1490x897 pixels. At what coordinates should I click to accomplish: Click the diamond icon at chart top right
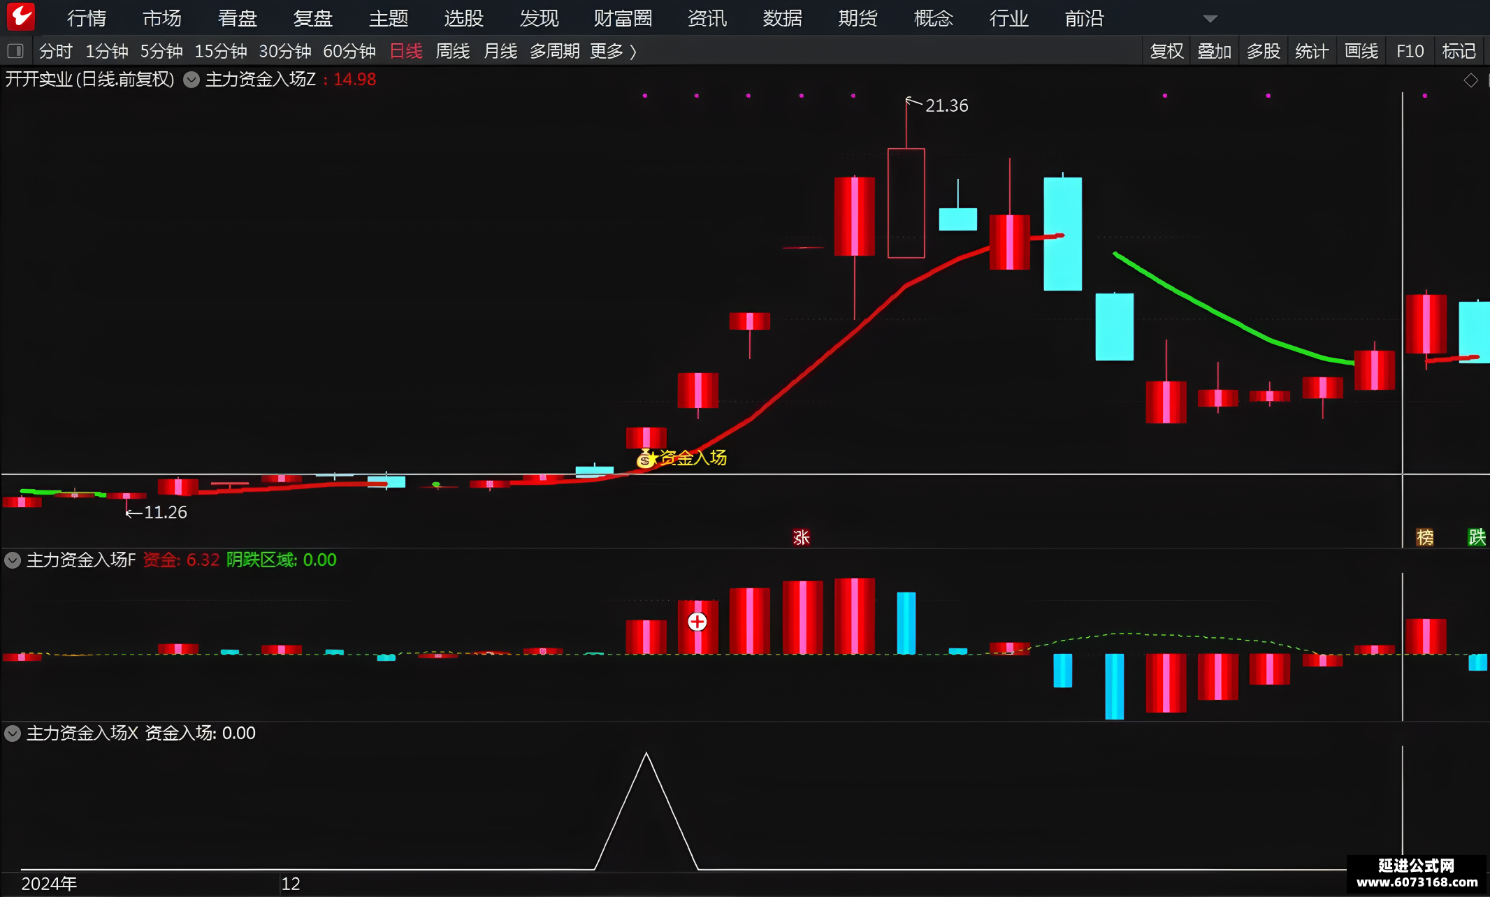(1470, 80)
